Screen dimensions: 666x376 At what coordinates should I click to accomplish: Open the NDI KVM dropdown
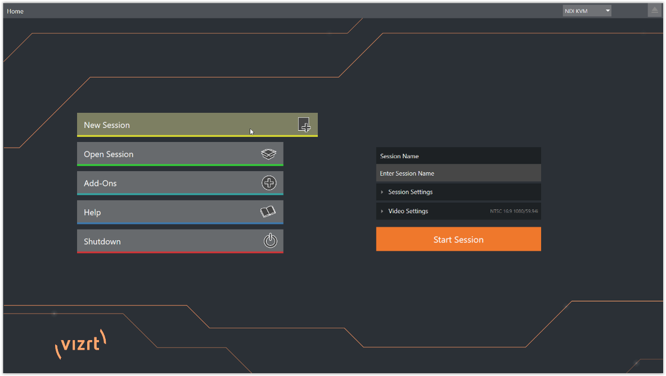pyautogui.click(x=587, y=11)
